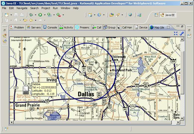Click the blue spheres icon in Map view
This screenshot has width=194, height=134.
(x=182, y=33)
